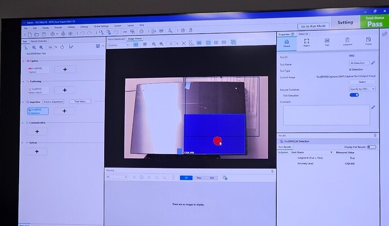Collapse the Communication section
The width and height of the screenshot is (389, 226).
coord(23,123)
